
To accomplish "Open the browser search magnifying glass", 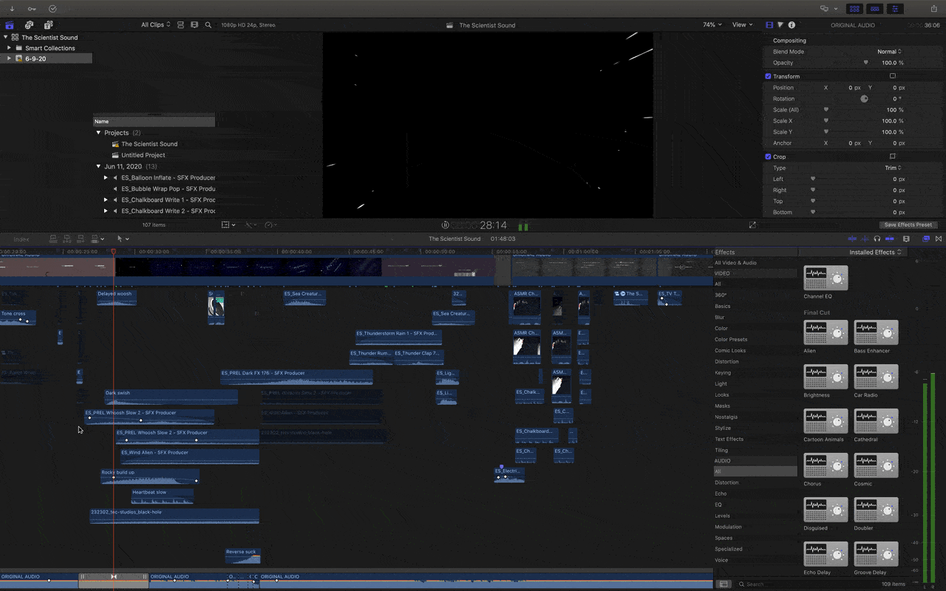I will pos(208,24).
